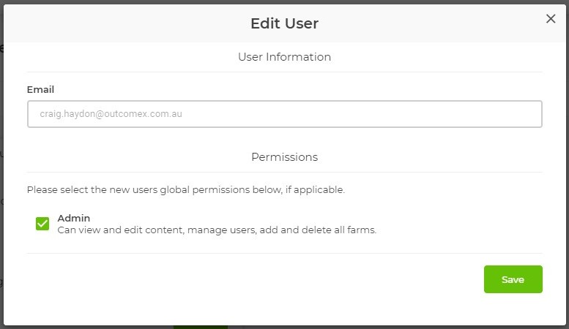569x329 pixels.
Task: Click the green button hidden behind the dialog
Action: (200, 327)
